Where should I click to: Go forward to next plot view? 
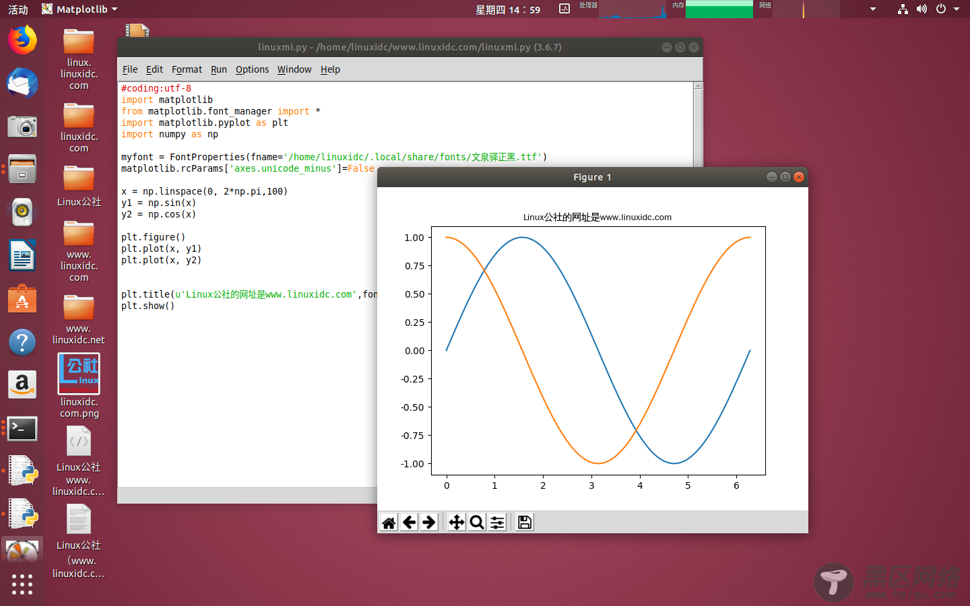tap(429, 523)
